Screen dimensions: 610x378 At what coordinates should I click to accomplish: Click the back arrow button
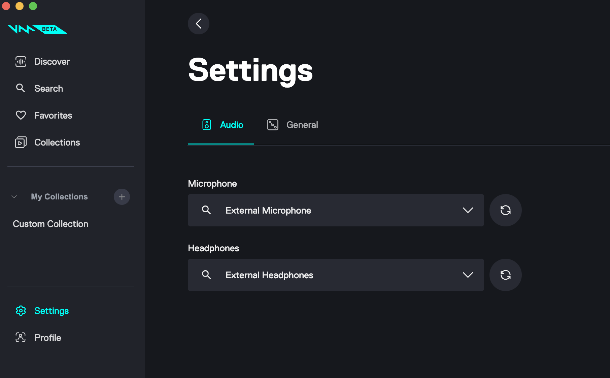199,24
